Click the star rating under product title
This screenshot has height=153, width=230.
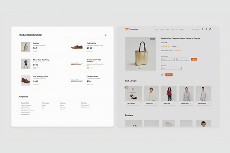point(165,46)
